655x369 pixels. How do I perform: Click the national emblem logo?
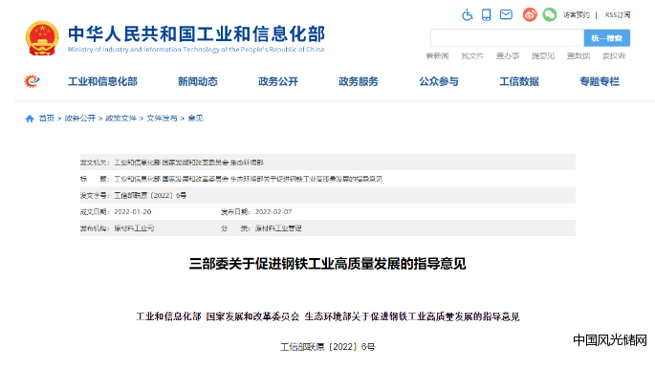click(x=42, y=38)
